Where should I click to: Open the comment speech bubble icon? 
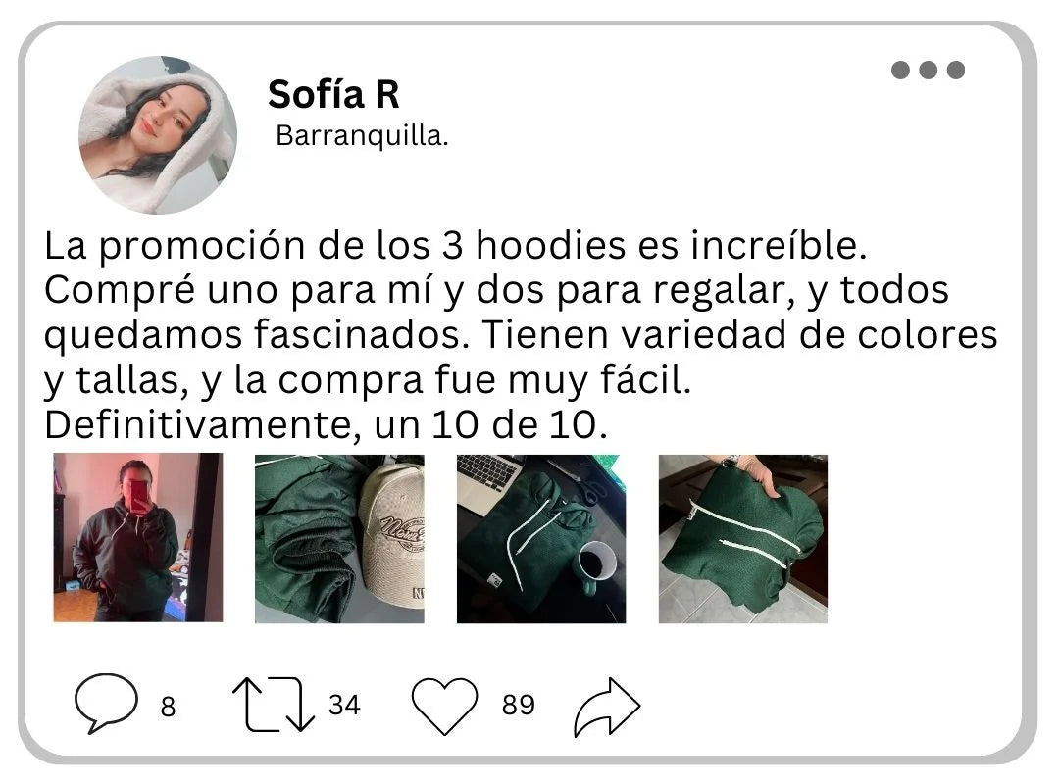click(106, 703)
